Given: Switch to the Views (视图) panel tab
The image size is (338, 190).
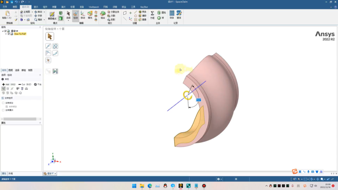Looking at the screenshot, I should (x=30, y=70).
